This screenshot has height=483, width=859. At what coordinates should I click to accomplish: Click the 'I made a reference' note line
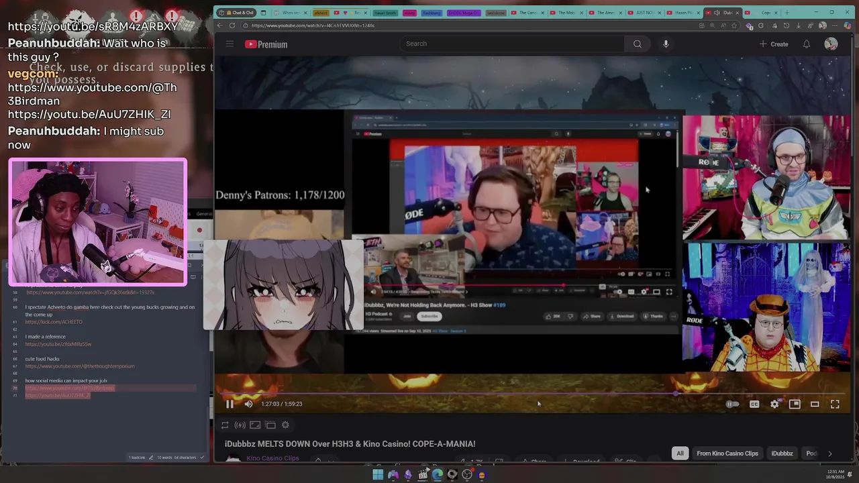tap(46, 337)
